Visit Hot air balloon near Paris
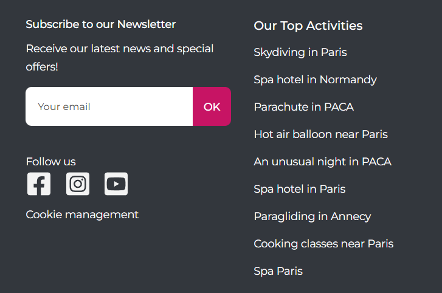Image resolution: width=442 pixels, height=293 pixels. click(x=320, y=134)
